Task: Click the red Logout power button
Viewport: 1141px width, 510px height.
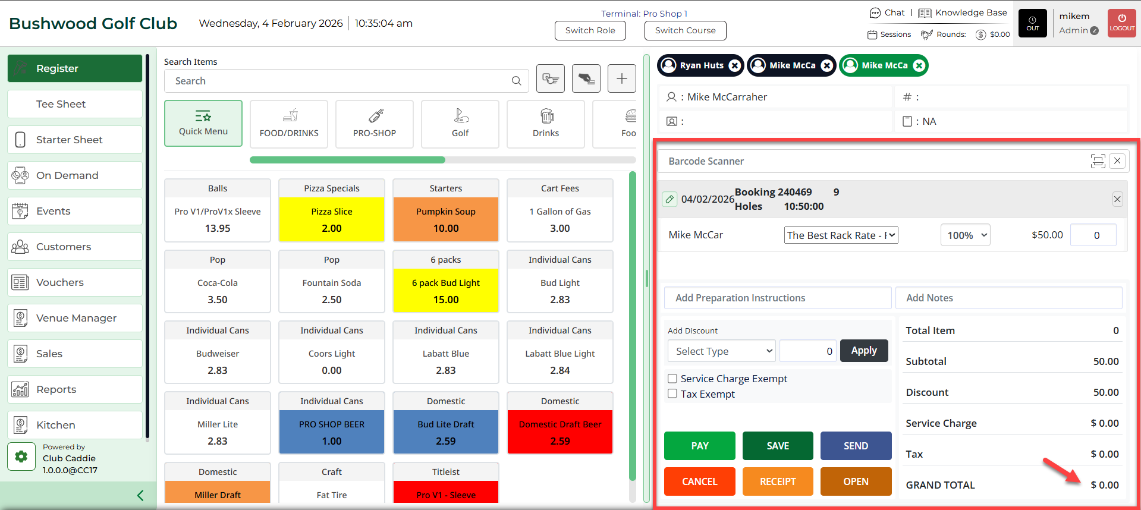Action: click(1121, 23)
